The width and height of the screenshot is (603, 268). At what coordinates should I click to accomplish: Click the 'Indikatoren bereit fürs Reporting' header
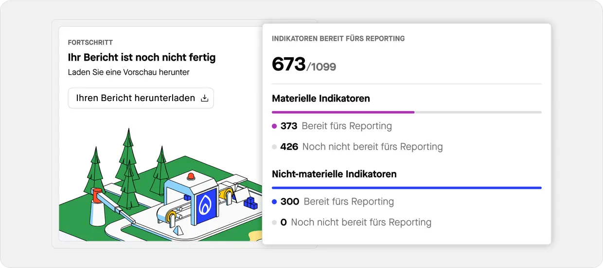[x=338, y=38]
